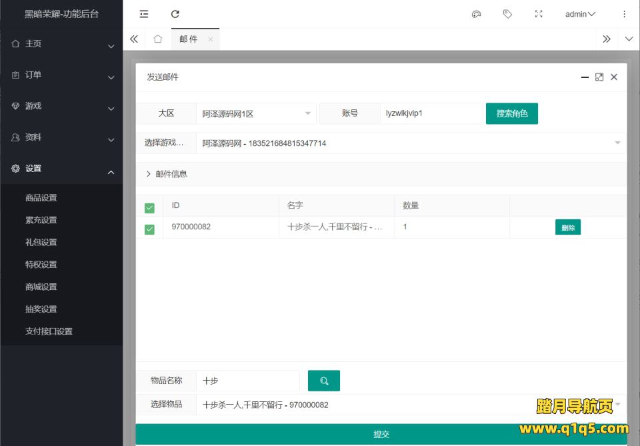
Task: Toggle fullscreen mode icon
Action: pyautogui.click(x=539, y=14)
